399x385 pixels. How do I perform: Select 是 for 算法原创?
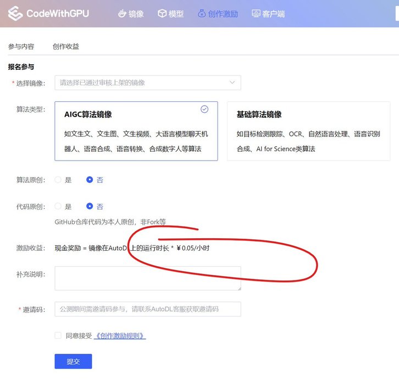coord(58,180)
